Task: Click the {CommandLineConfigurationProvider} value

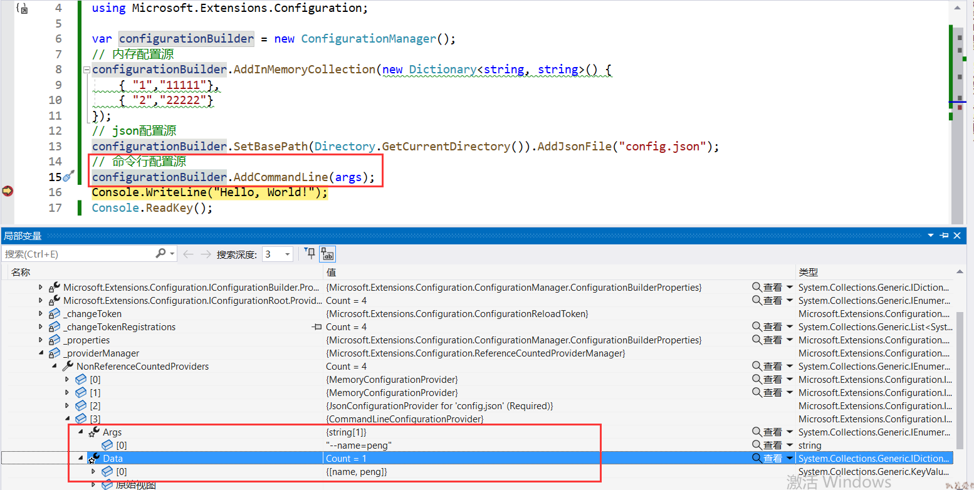Action: (x=405, y=419)
